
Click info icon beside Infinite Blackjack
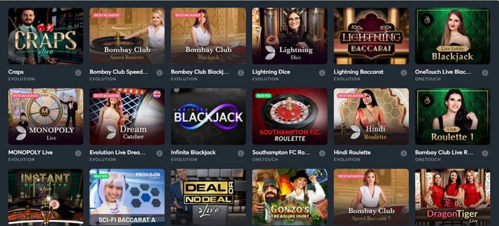241,153
